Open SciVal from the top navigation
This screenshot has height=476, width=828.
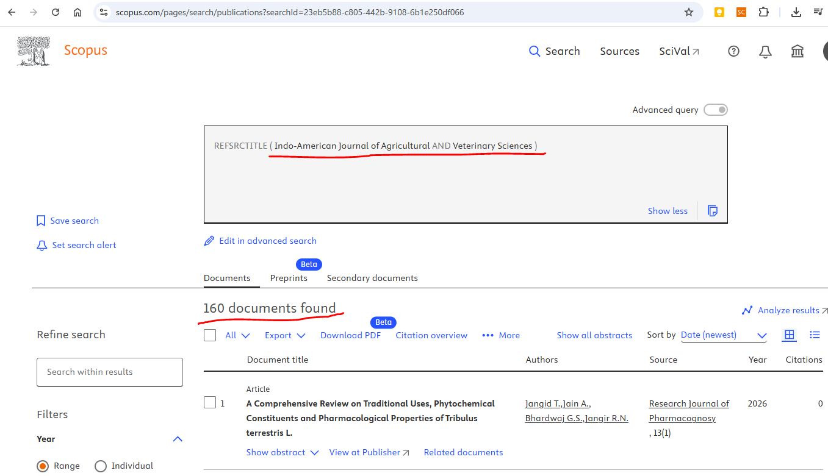tap(679, 51)
